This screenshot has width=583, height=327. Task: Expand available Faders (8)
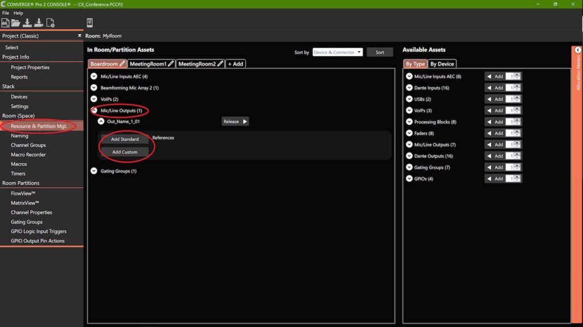tap(409, 133)
